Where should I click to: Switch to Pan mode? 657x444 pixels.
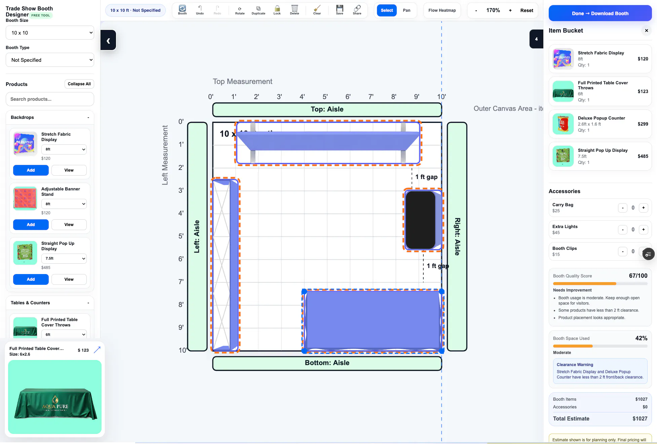pyautogui.click(x=407, y=10)
